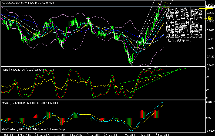Click the AUDUSD,Daily chart title label

point(11,3)
